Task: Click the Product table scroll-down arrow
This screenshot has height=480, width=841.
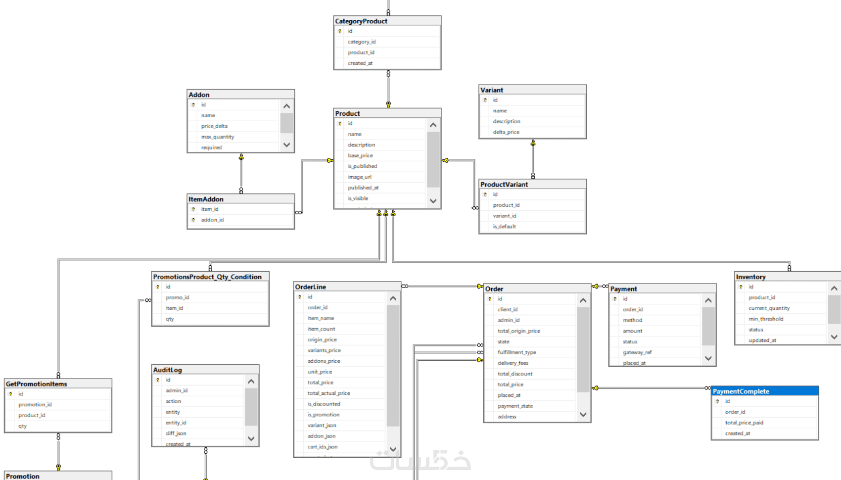Action: click(x=433, y=201)
